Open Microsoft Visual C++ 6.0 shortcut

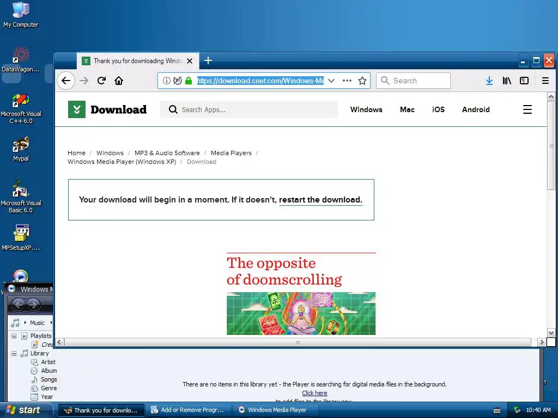click(x=21, y=108)
